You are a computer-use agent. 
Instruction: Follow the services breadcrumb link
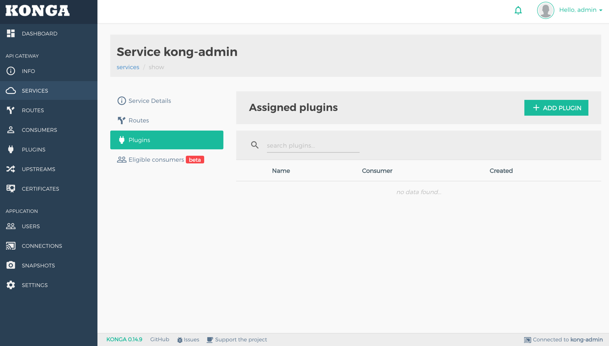click(x=128, y=67)
